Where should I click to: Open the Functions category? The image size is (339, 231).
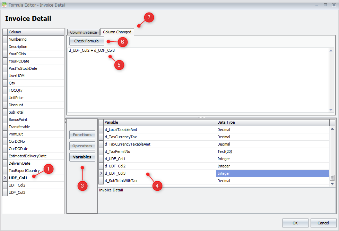pos(82,135)
